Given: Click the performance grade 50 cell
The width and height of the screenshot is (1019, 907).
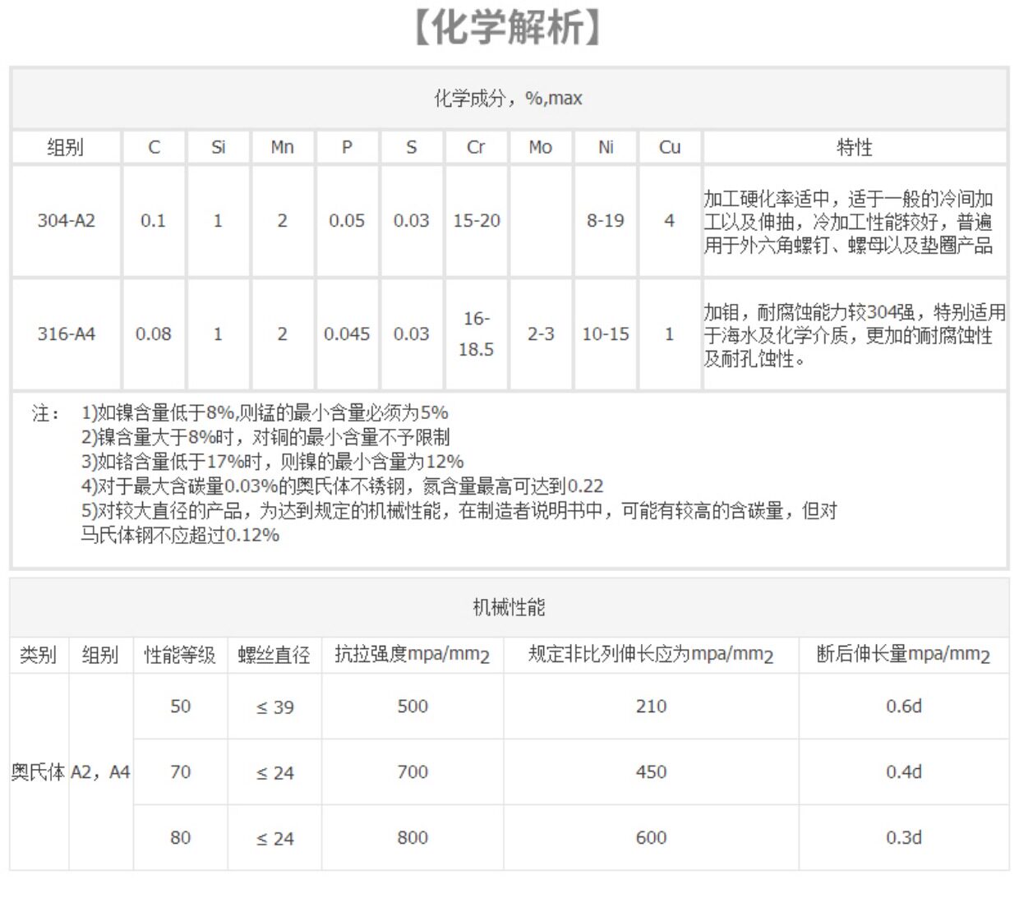Looking at the screenshot, I should coord(181,707).
